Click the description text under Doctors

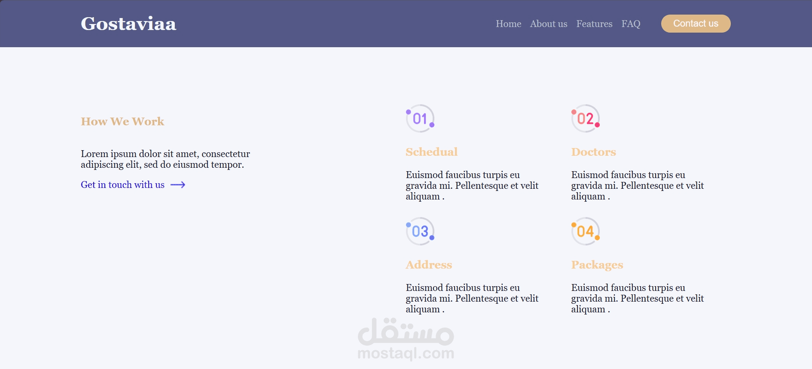pyautogui.click(x=637, y=185)
